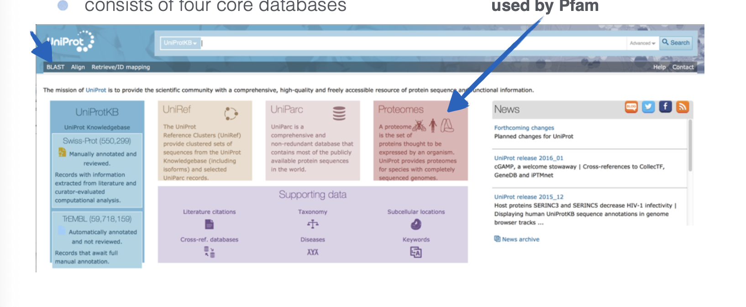Open the Align menu item

click(x=78, y=67)
